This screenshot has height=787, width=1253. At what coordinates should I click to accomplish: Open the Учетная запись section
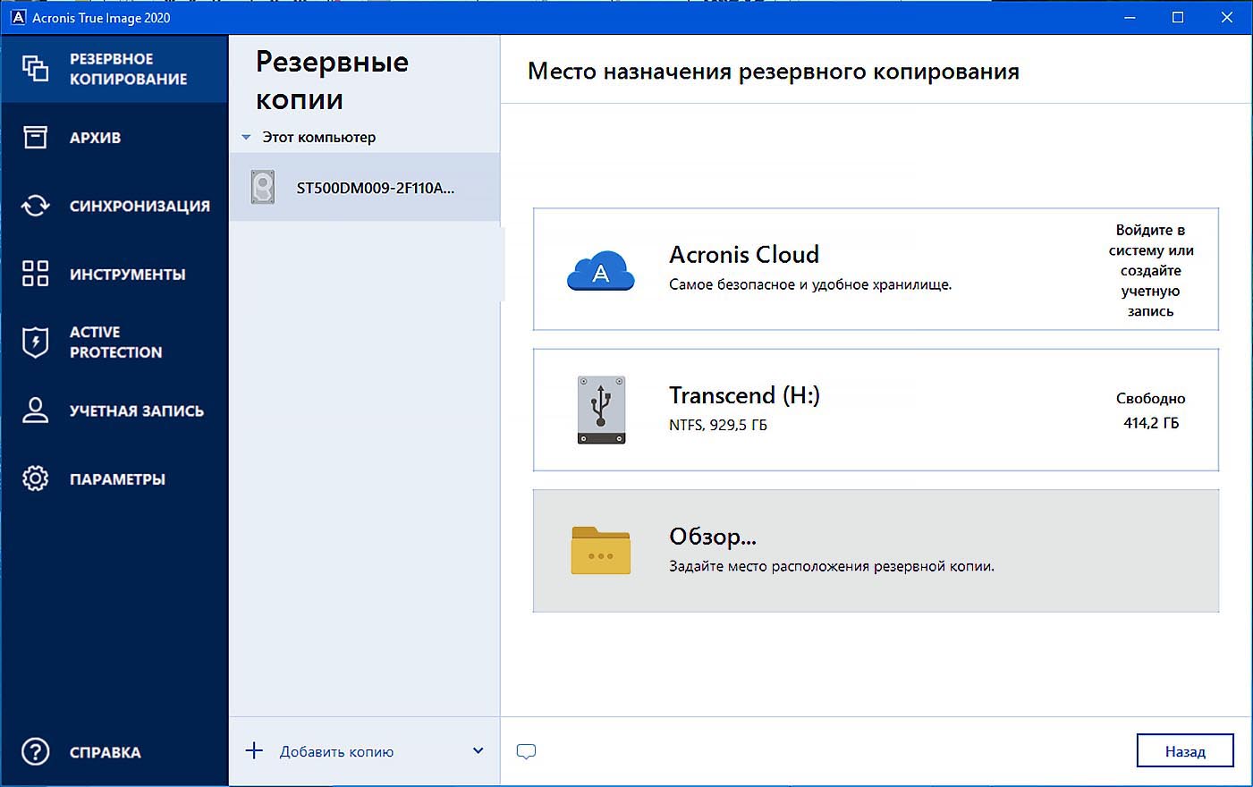[x=137, y=411]
